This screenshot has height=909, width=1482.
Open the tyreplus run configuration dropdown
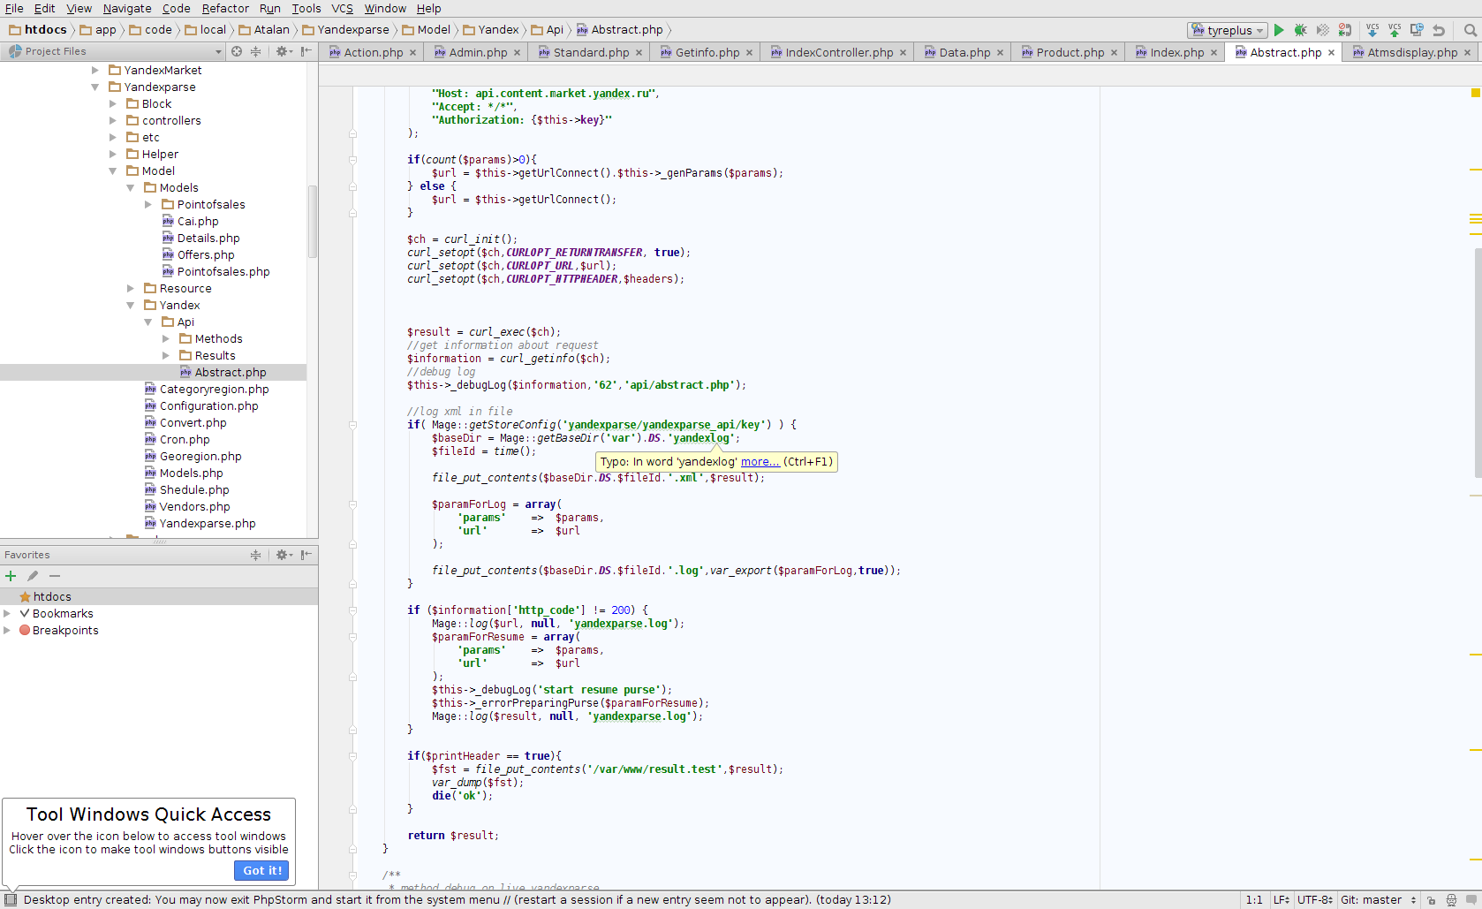click(x=1228, y=30)
